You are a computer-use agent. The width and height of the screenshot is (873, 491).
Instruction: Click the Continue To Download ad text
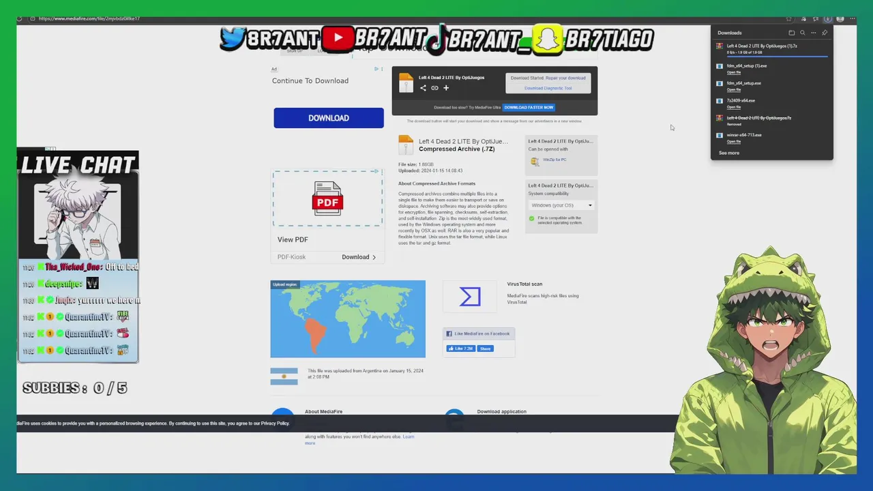(310, 80)
